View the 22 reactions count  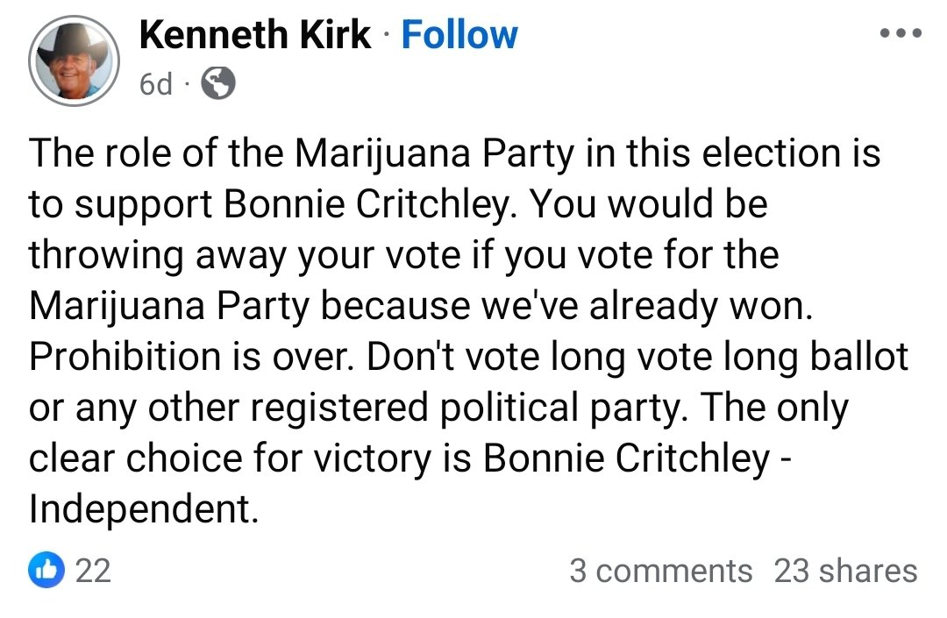(x=93, y=571)
